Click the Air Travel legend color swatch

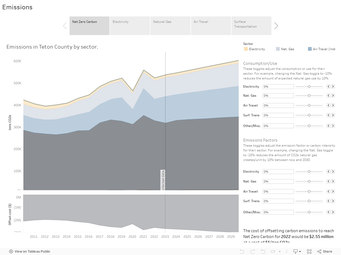point(310,49)
